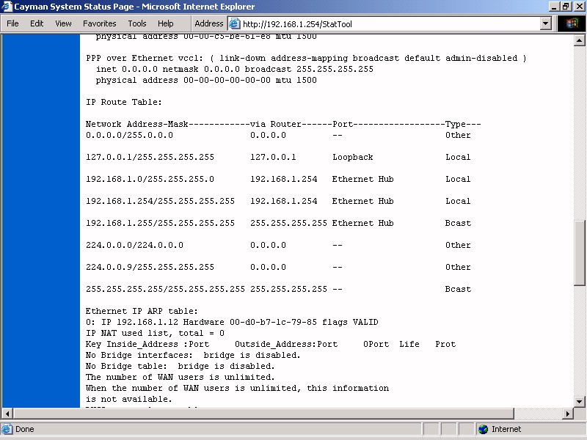The width and height of the screenshot is (587, 440).
Task: Open the Tools menu
Action: [137, 23]
